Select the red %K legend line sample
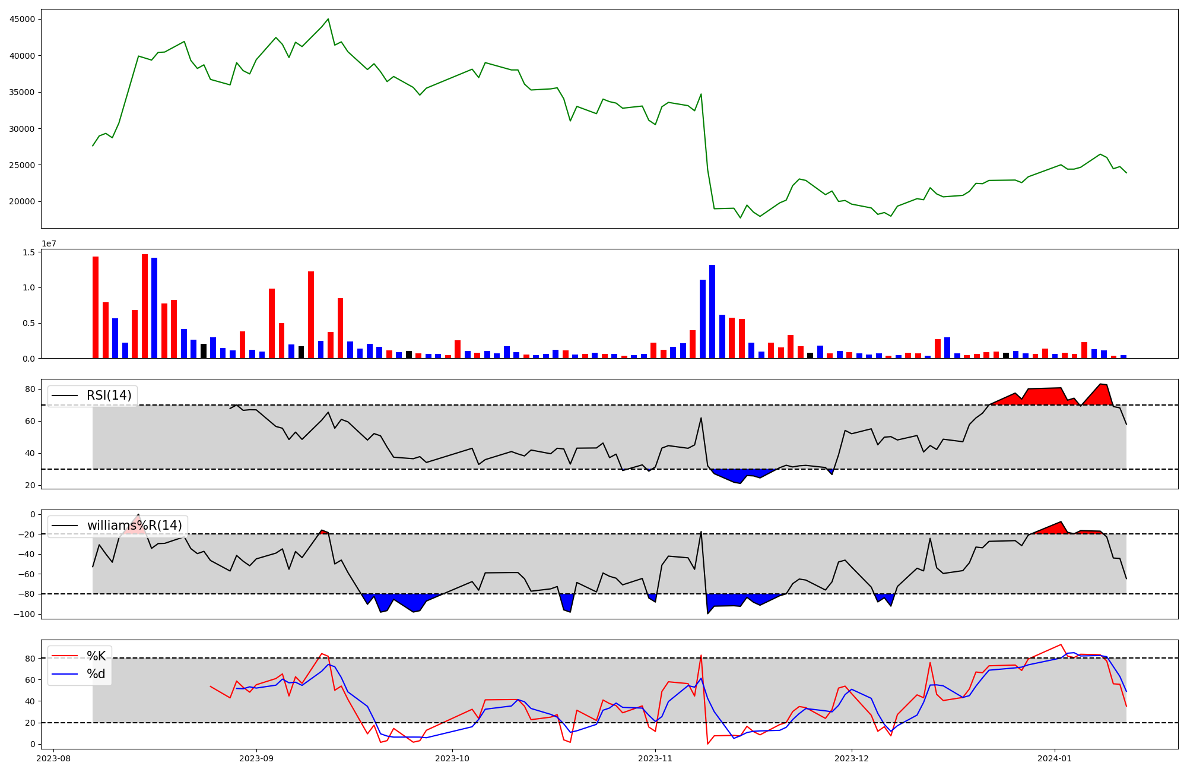1187x772 pixels. click(x=65, y=656)
